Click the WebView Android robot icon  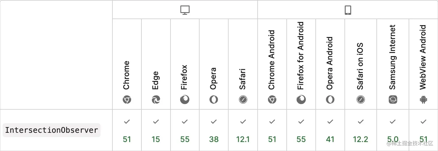[x=423, y=100]
